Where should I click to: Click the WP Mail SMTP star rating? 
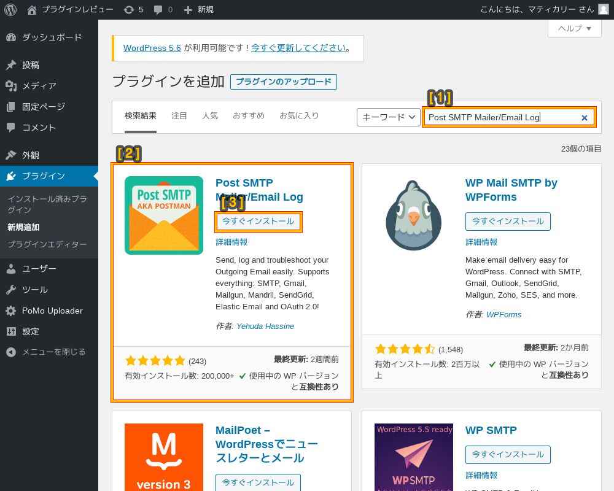click(405, 349)
